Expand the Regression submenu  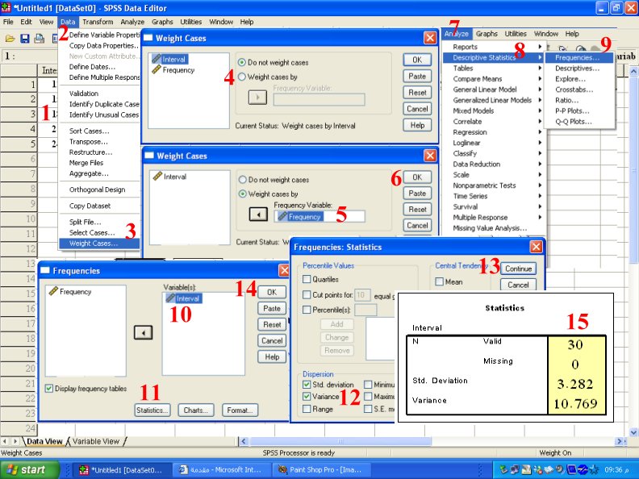[x=494, y=132]
